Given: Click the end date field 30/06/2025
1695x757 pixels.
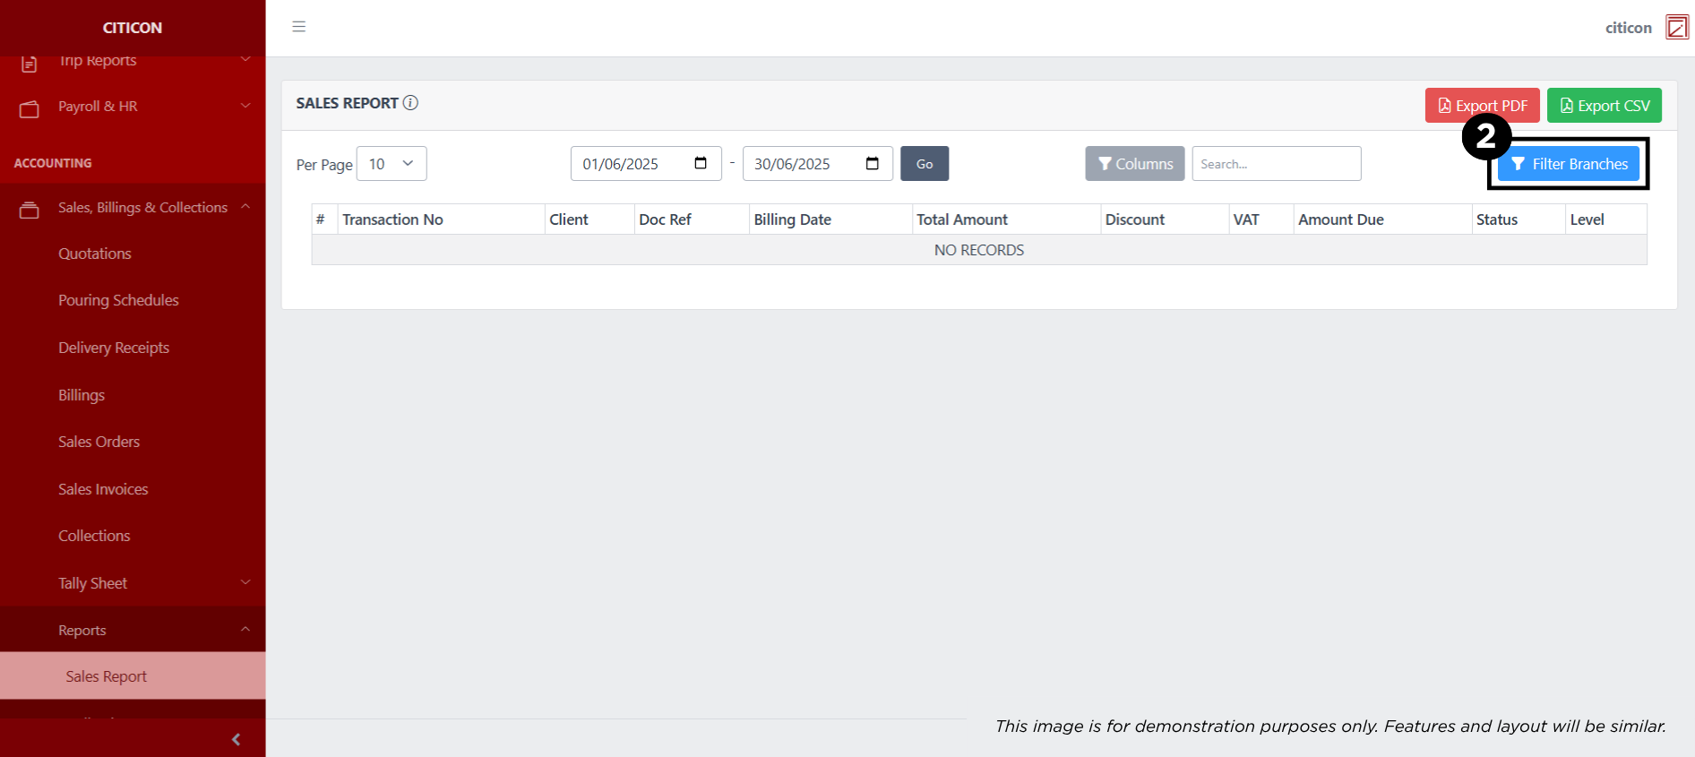Looking at the screenshot, I should [818, 164].
